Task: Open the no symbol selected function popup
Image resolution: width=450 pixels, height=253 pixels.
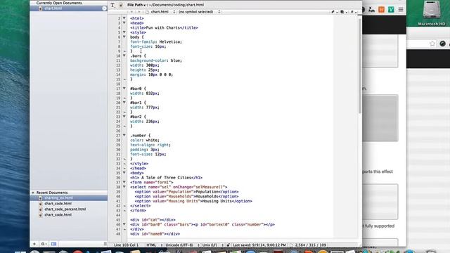Action: pyautogui.click(x=199, y=12)
